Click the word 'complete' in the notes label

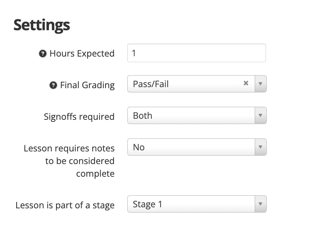pyautogui.click(x=95, y=174)
